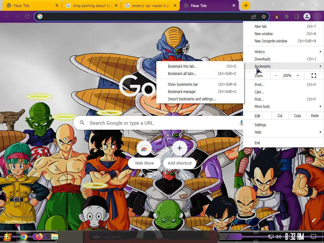Screen dimensions: 324x243
Task: Click the voice search microphone icon
Action: pyautogui.click(x=241, y=123)
